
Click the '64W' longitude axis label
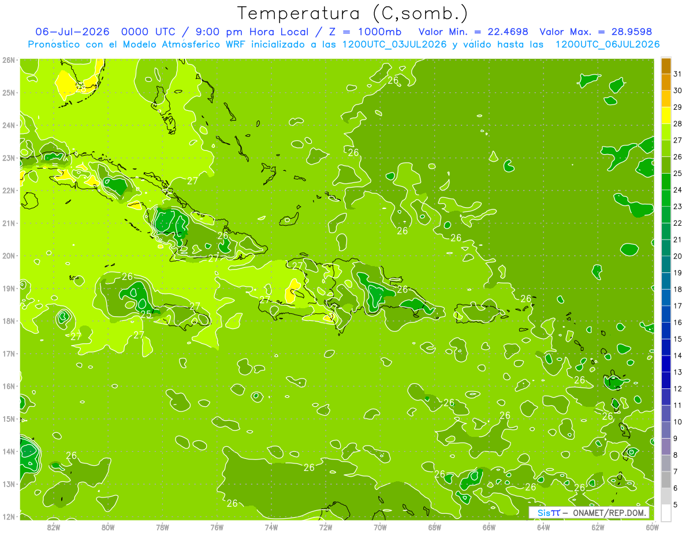tap(543, 527)
